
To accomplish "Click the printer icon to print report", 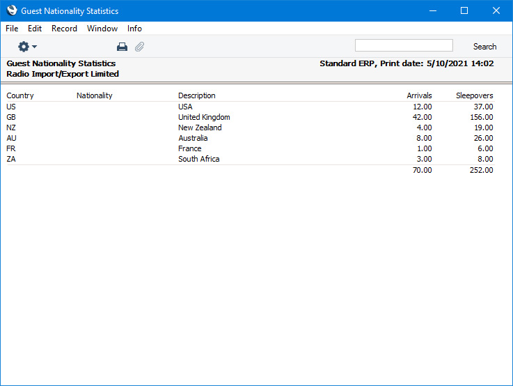I will pyautogui.click(x=122, y=47).
